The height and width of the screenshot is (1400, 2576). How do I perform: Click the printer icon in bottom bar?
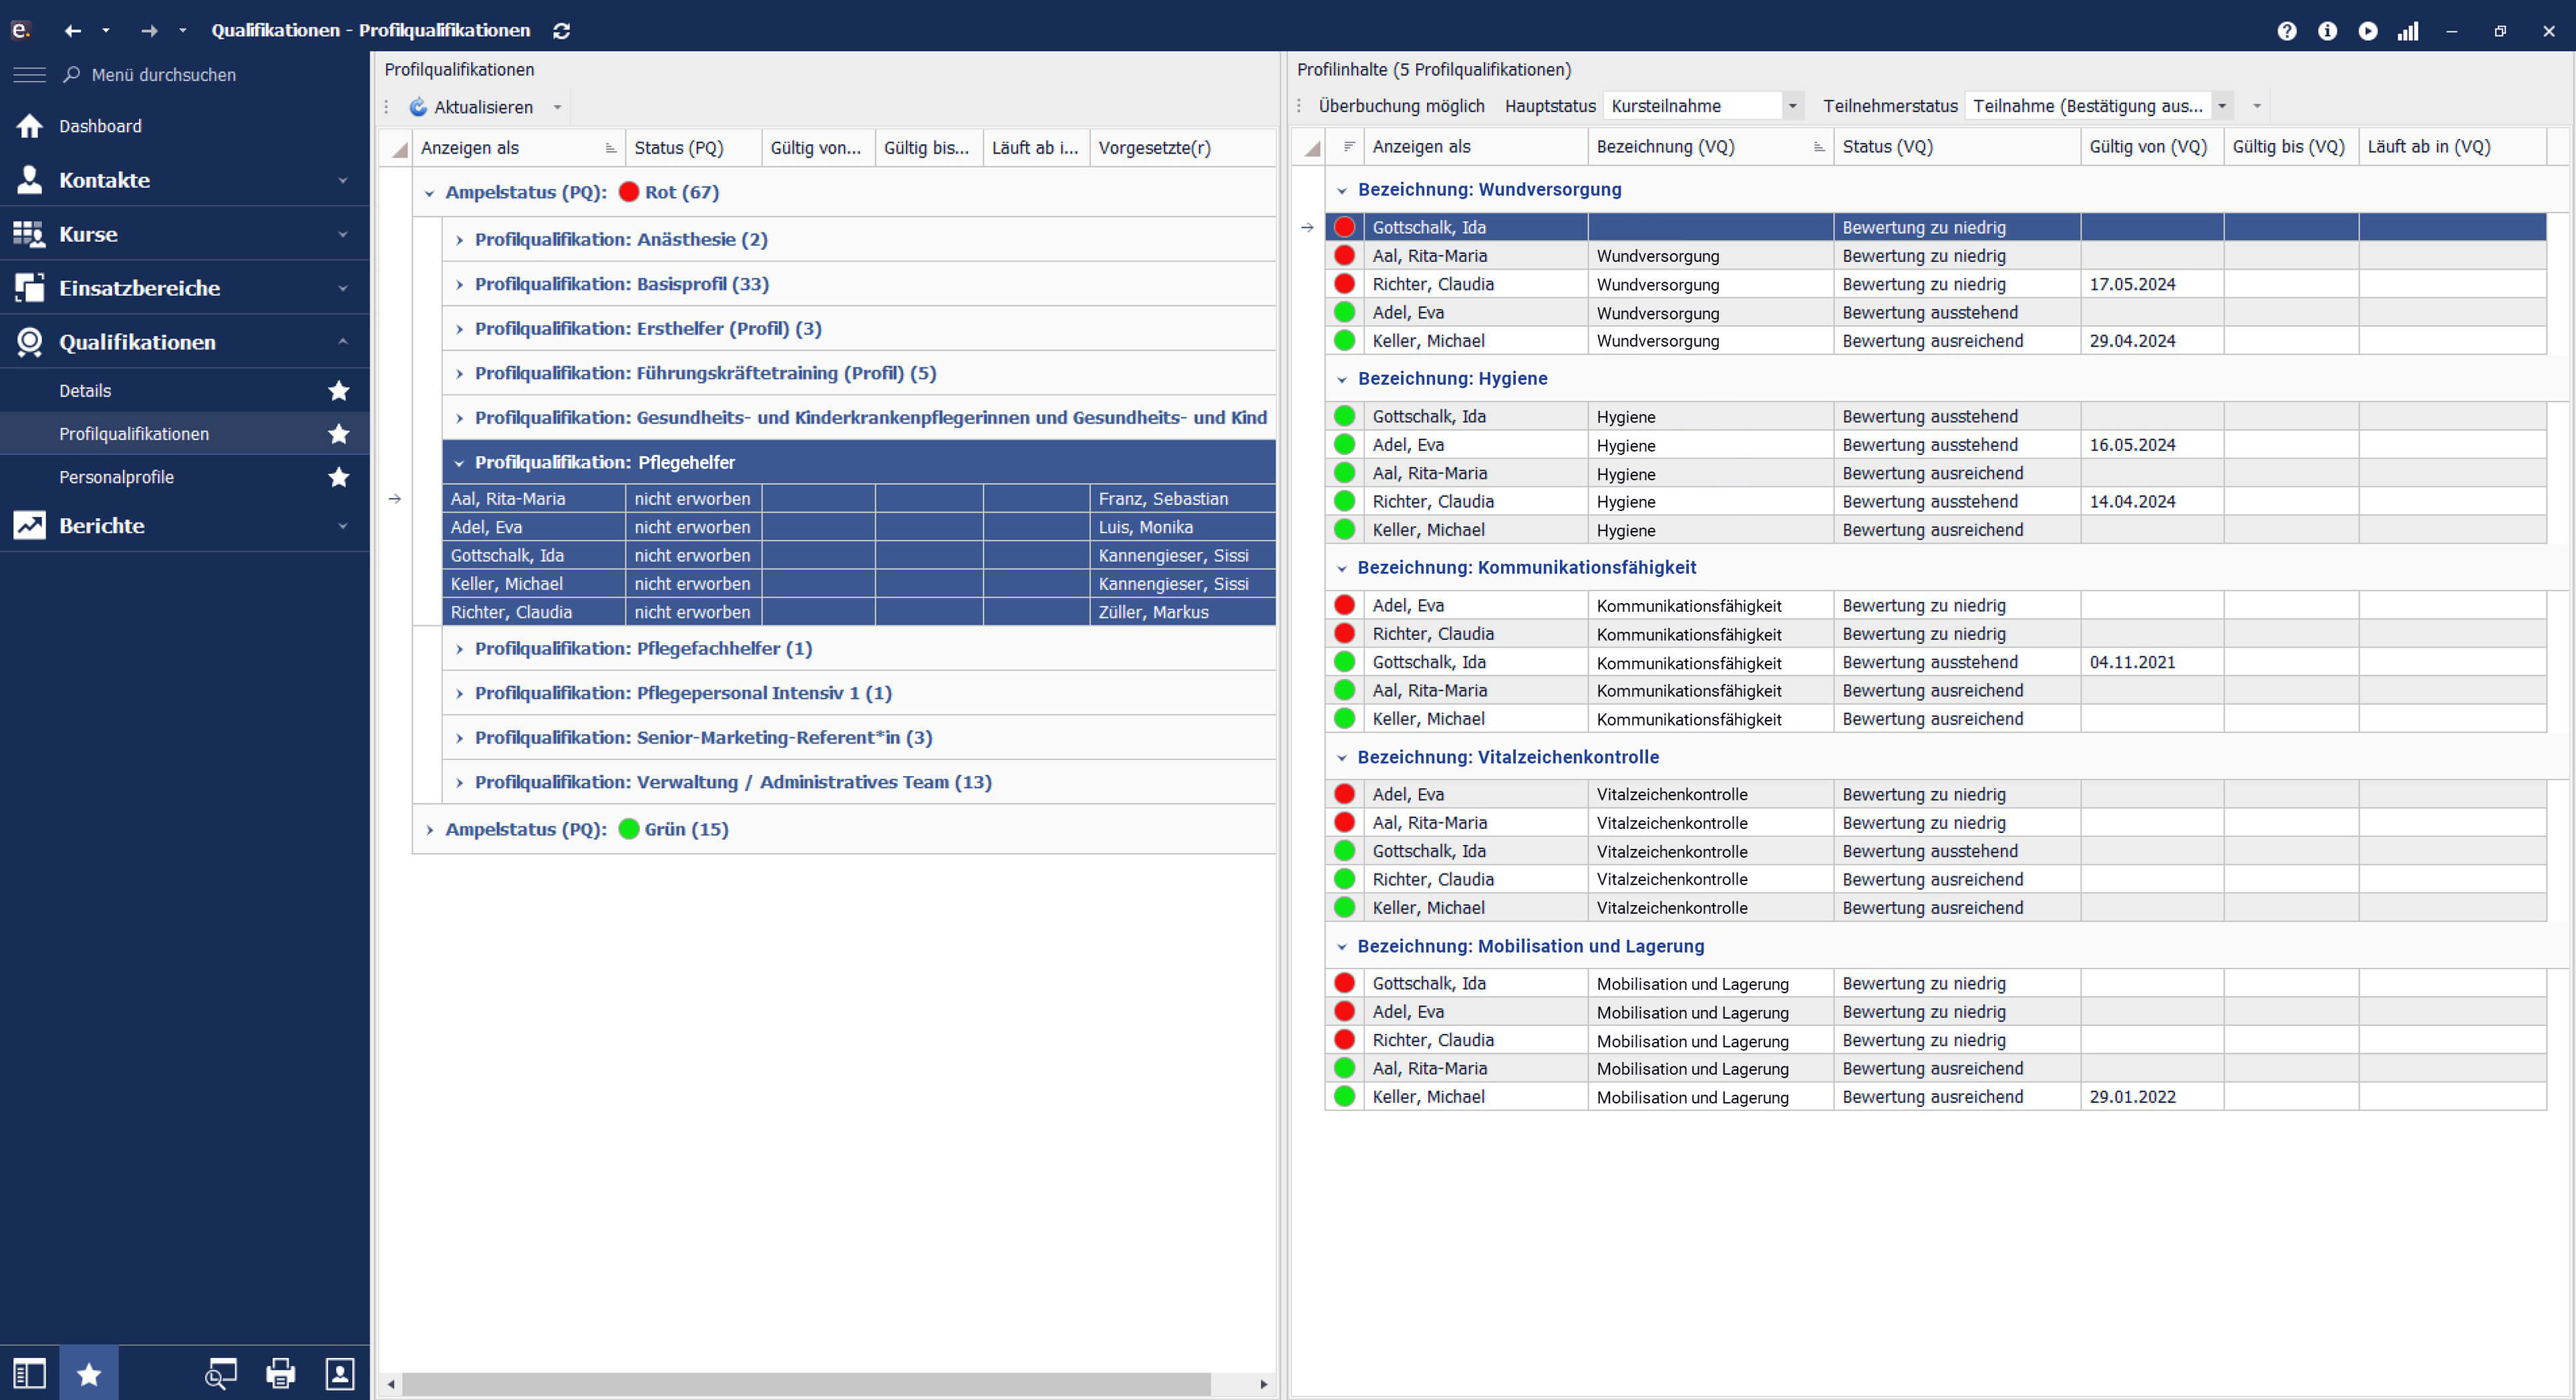280,1373
